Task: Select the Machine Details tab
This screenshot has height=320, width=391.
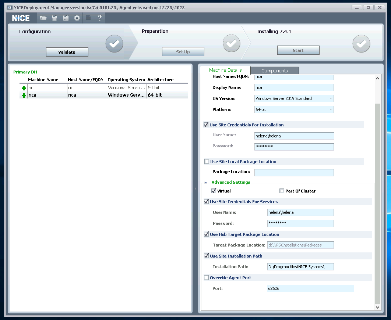Action: pyautogui.click(x=225, y=70)
